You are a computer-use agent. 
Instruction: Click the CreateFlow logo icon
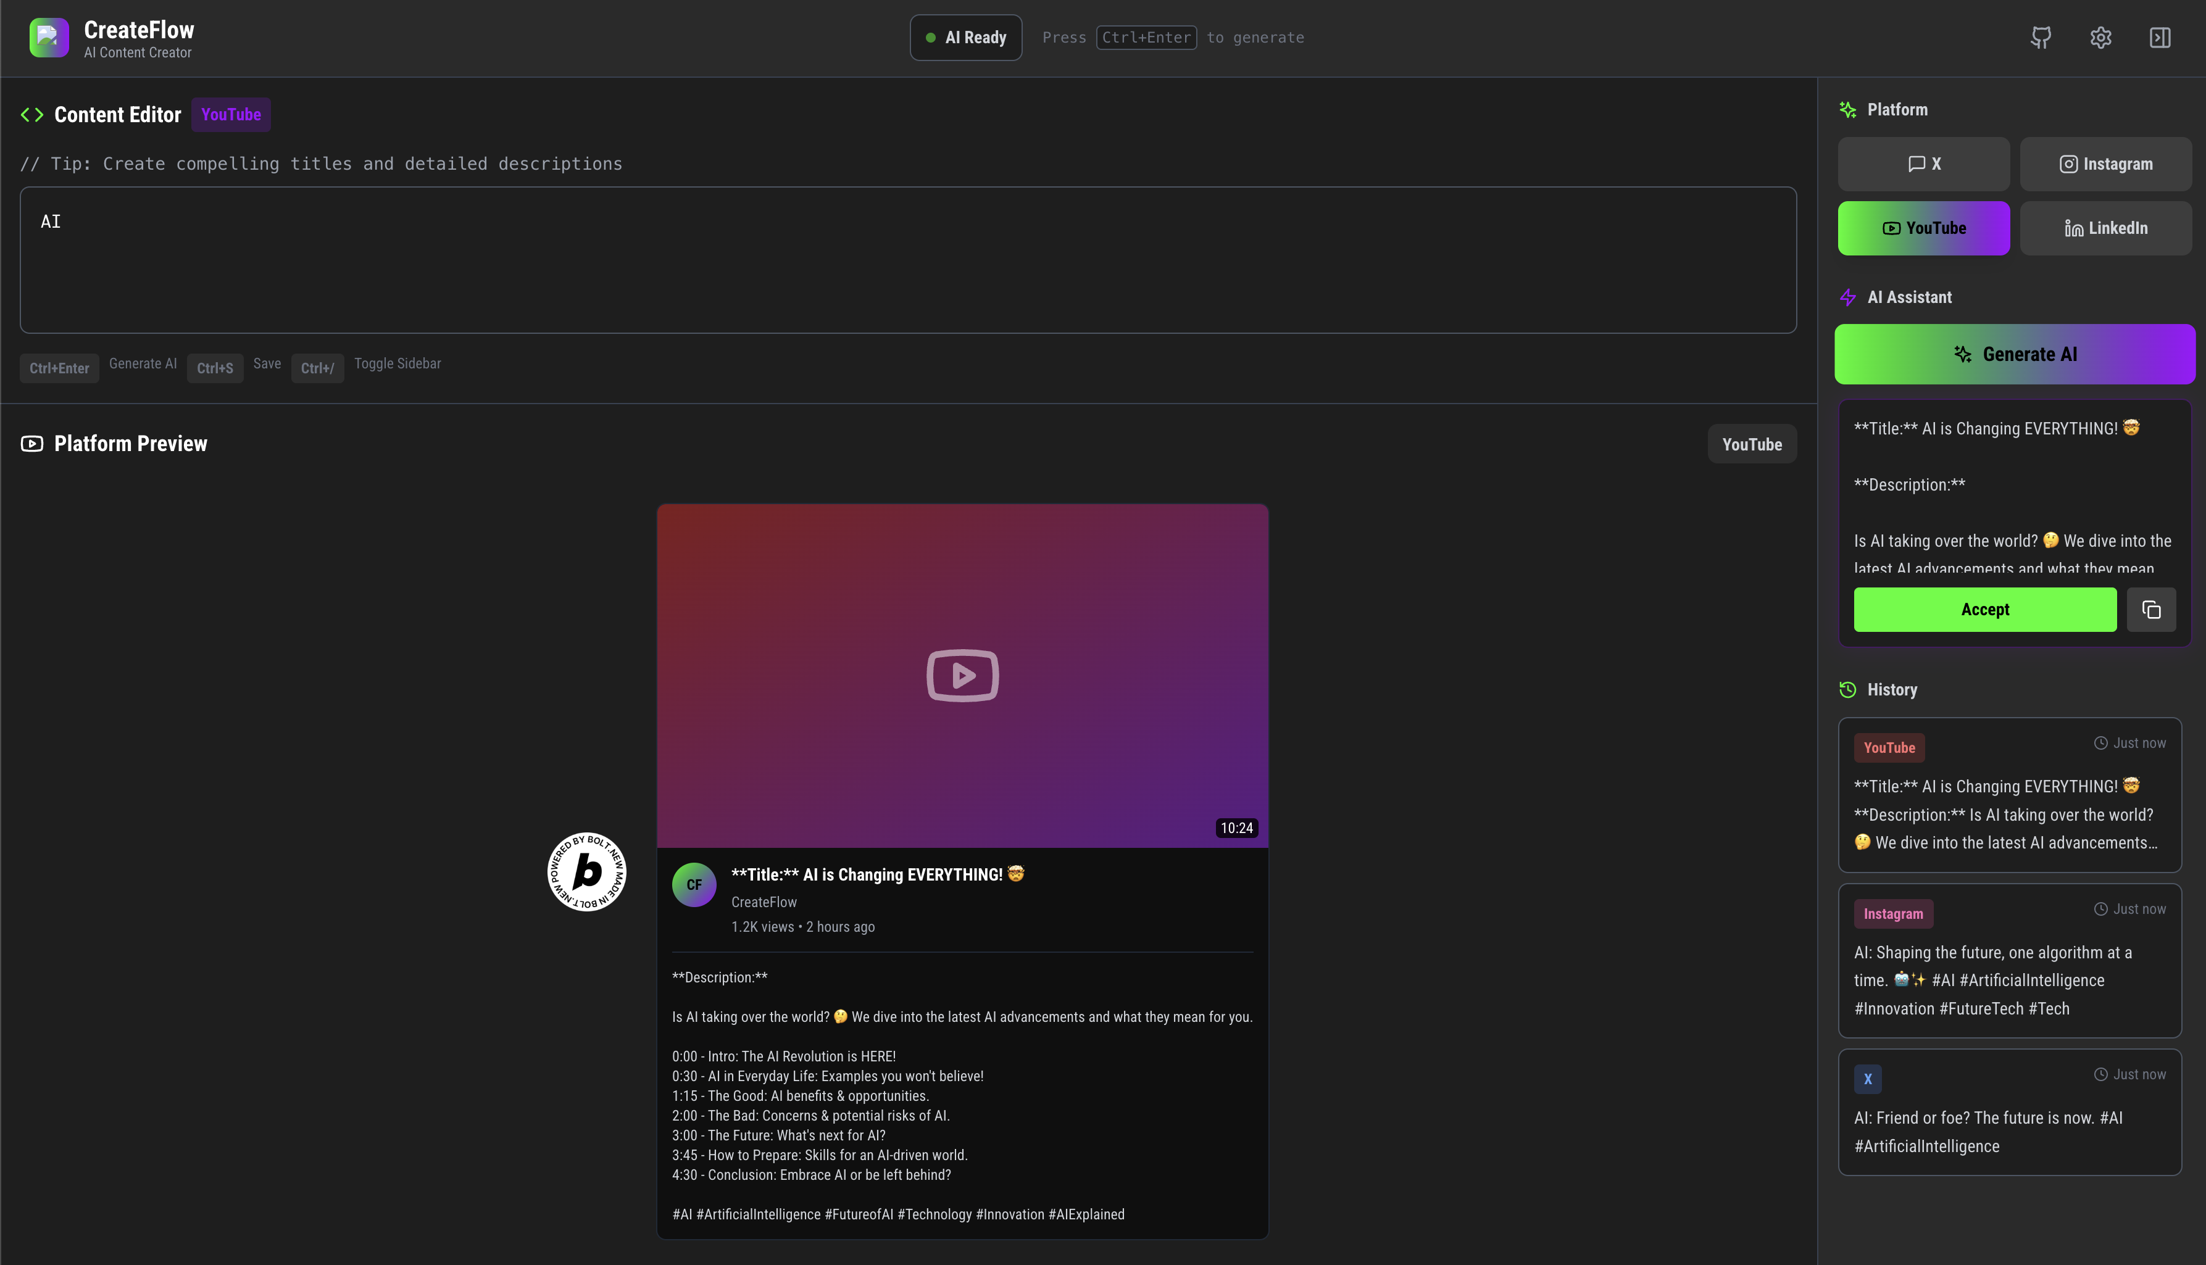coord(49,38)
